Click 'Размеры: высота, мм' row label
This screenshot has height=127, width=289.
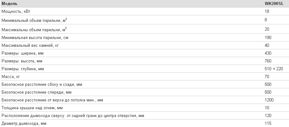click(x=22, y=61)
